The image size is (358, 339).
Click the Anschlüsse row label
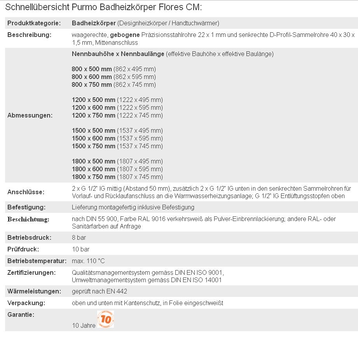click(26, 192)
